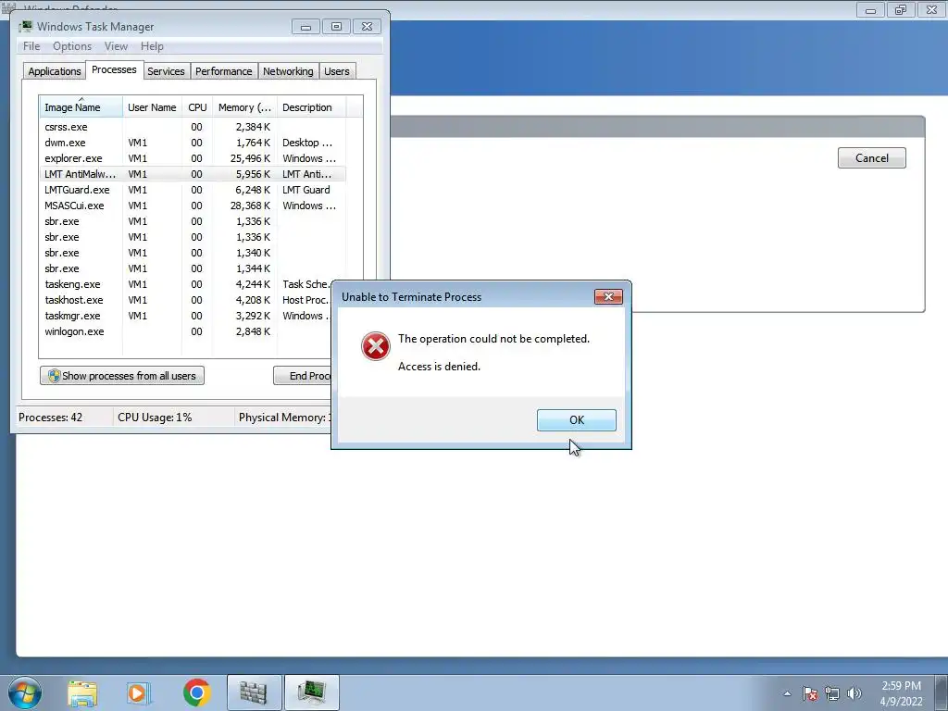Select the sbr.exe row with 1,340 K
Image resolution: width=948 pixels, height=711 pixels.
click(x=193, y=253)
